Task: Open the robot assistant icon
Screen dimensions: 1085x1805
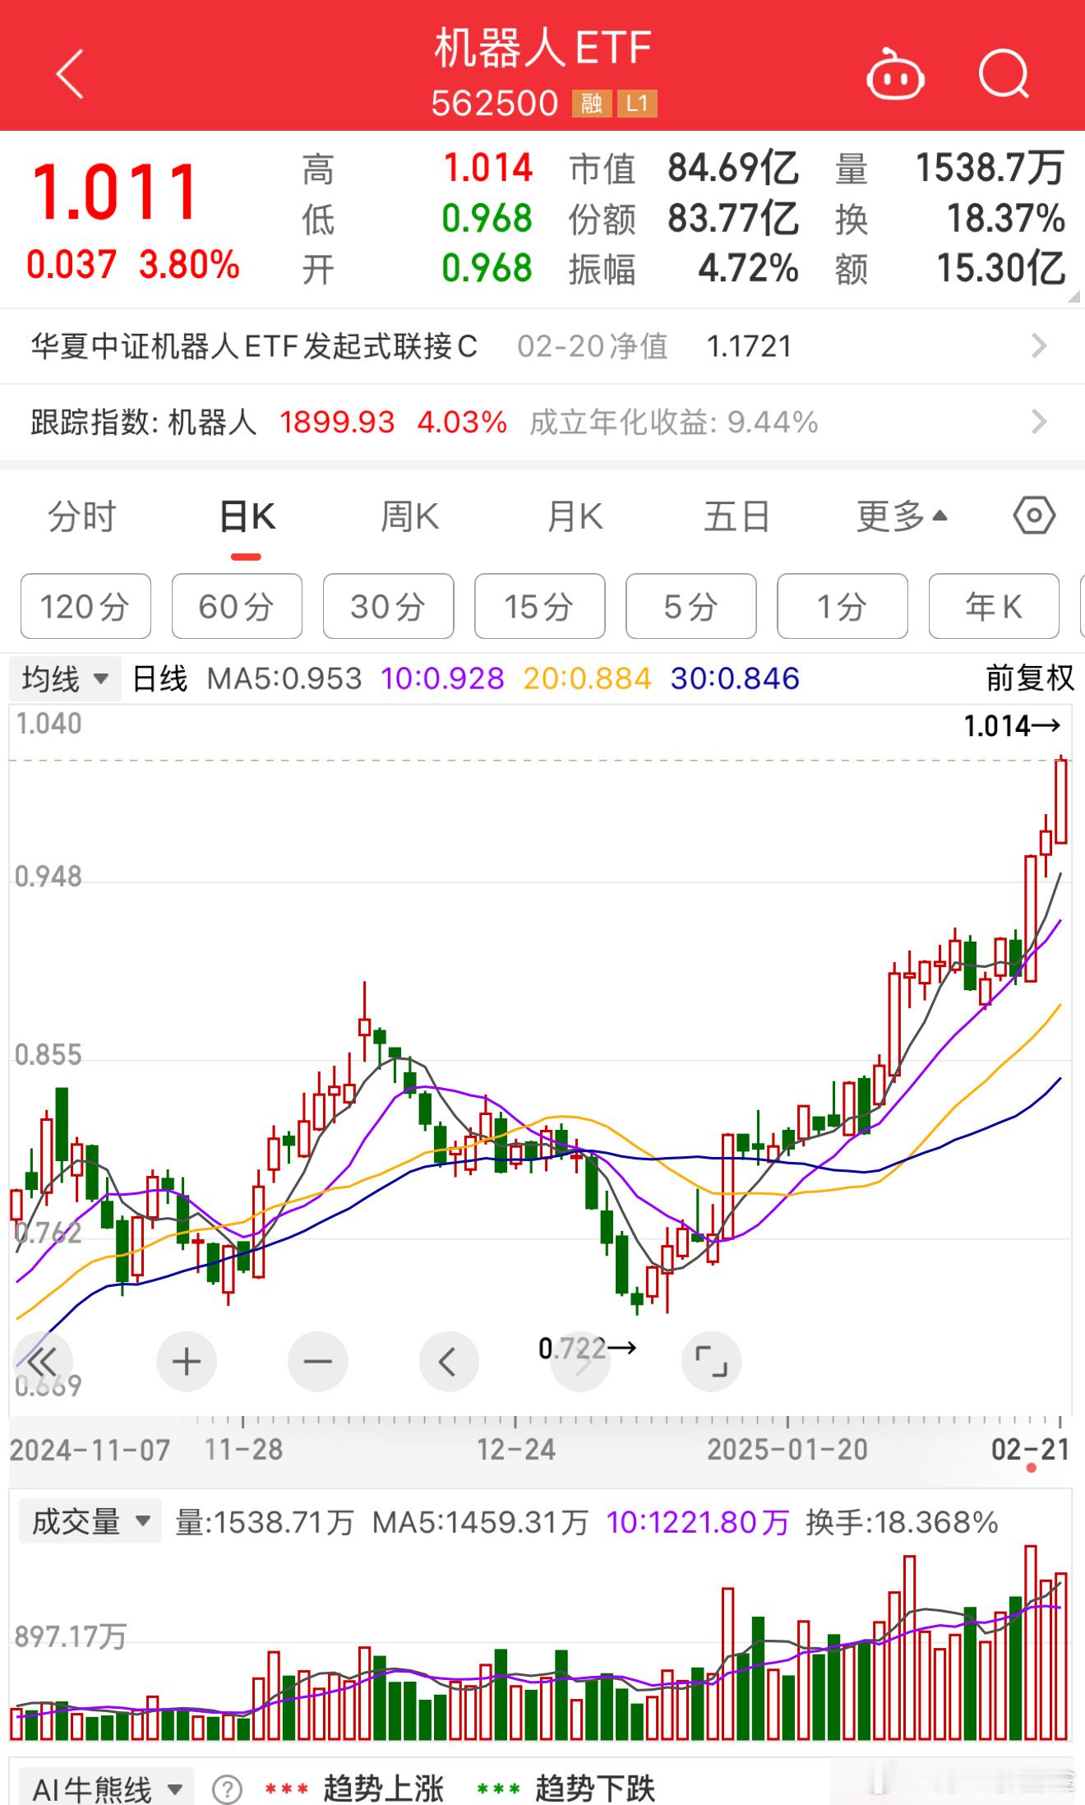Action: pos(895,74)
